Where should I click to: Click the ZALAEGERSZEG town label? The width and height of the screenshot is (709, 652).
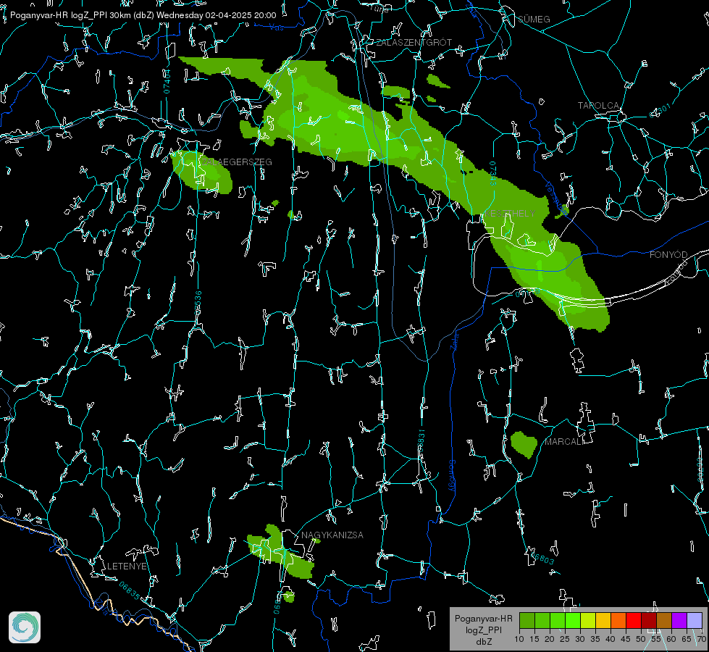(237, 162)
